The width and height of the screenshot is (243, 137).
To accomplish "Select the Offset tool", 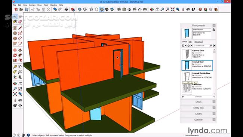I will (x=20, y=60).
